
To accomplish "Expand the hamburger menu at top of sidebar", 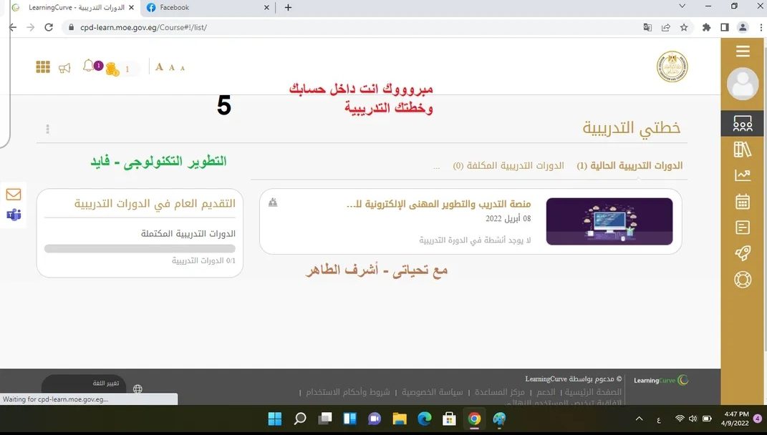I will [743, 51].
